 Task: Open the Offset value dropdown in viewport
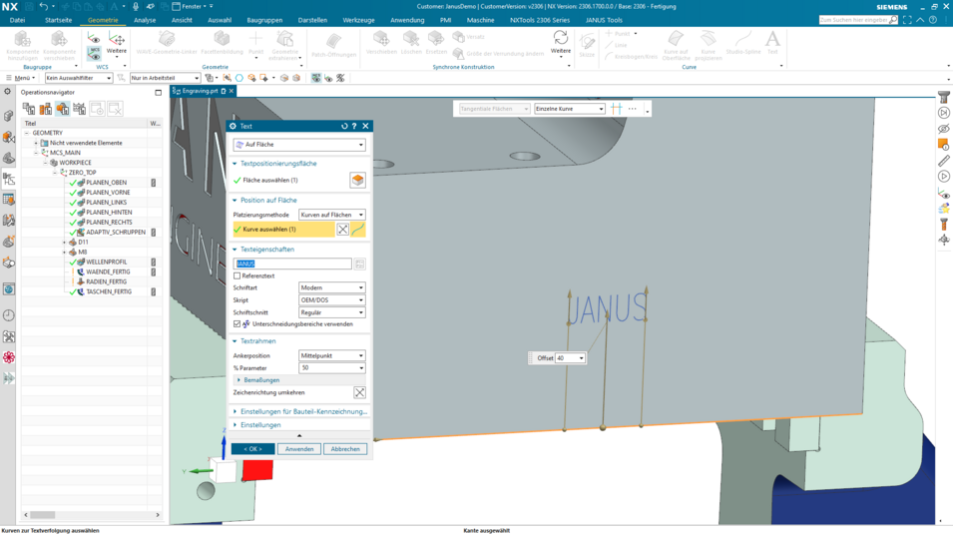pyautogui.click(x=582, y=358)
